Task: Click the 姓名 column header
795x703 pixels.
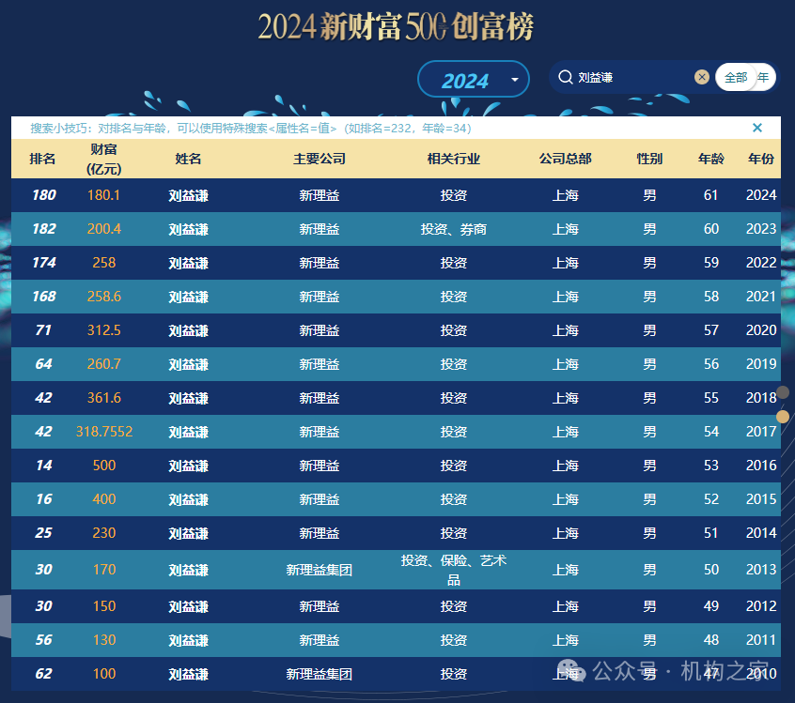Action: (188, 159)
